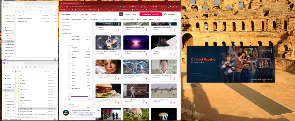Enable the 2K resolution filter

(x=70, y=54)
